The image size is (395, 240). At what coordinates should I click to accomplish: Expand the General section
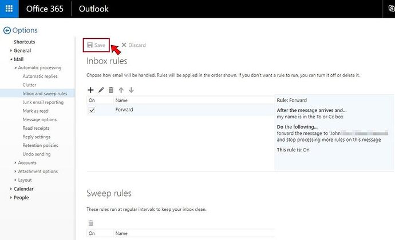tap(11, 50)
